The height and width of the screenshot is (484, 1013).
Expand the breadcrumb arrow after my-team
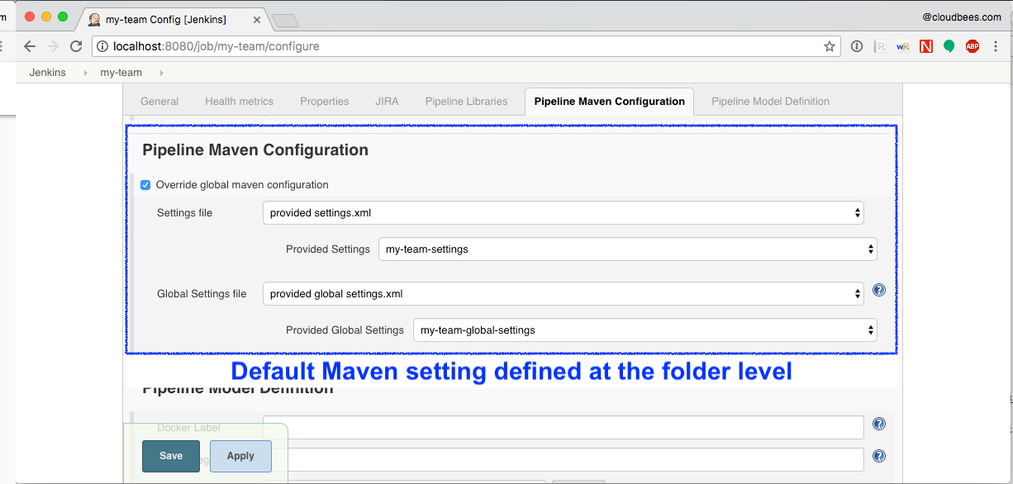coord(161,73)
